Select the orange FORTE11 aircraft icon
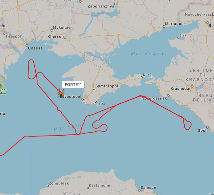214x195 pixels. pos(61,92)
